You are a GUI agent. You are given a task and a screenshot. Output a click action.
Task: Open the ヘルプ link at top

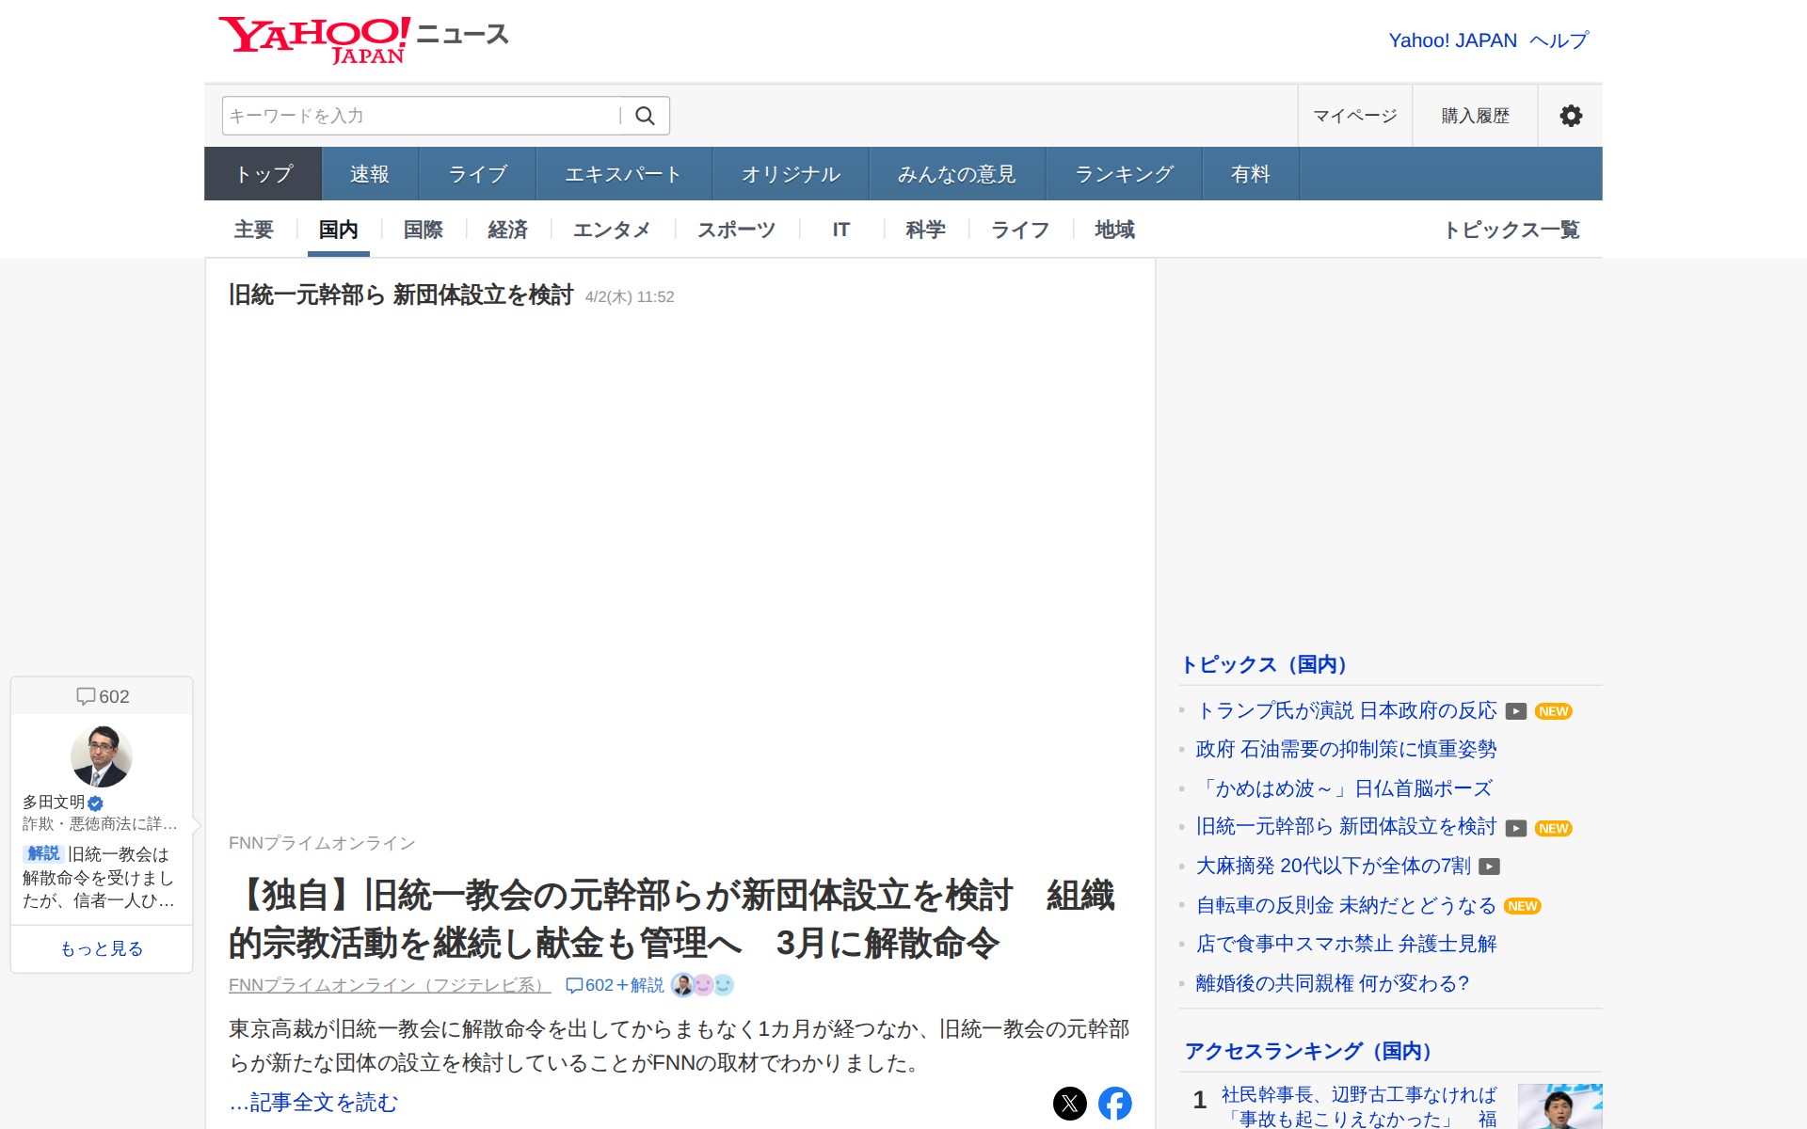[1559, 40]
